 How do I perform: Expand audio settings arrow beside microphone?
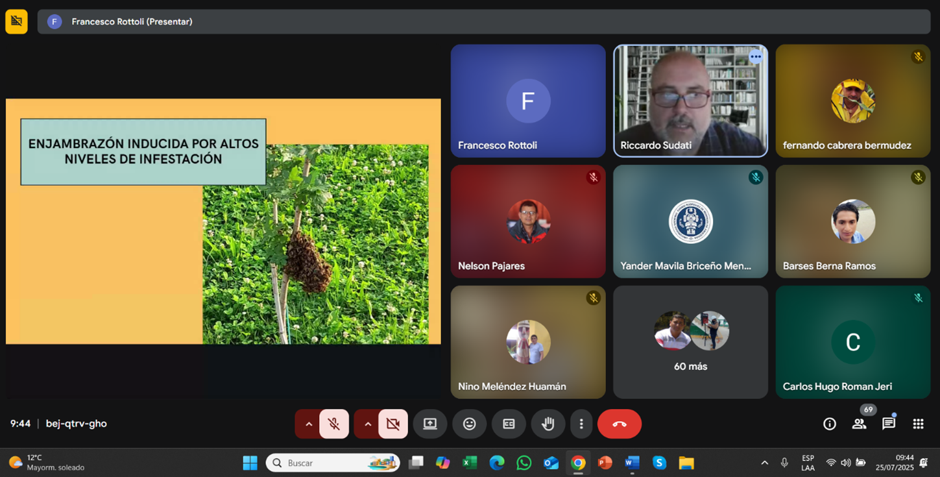tap(309, 424)
